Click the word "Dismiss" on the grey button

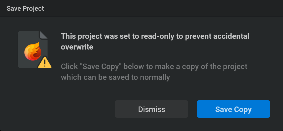152,109
